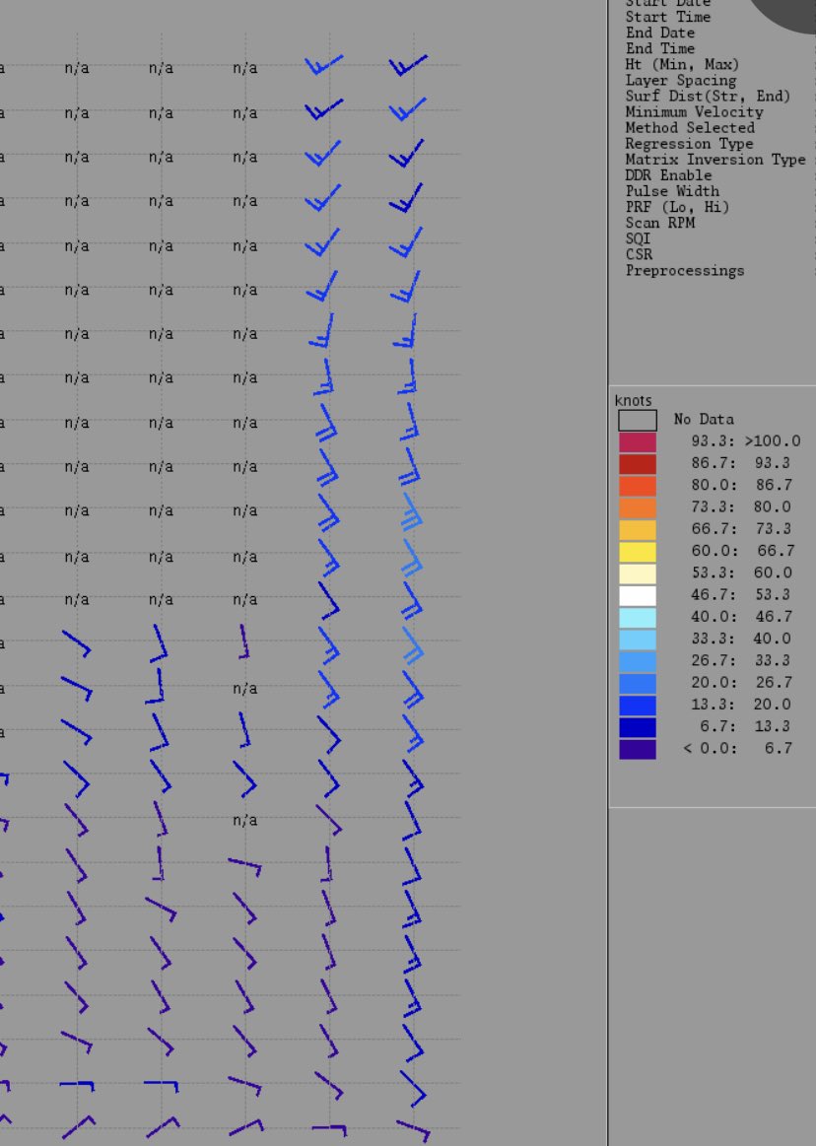Select the "Ht (Min, Max)" label
This screenshot has height=1146, width=816.
[682, 65]
